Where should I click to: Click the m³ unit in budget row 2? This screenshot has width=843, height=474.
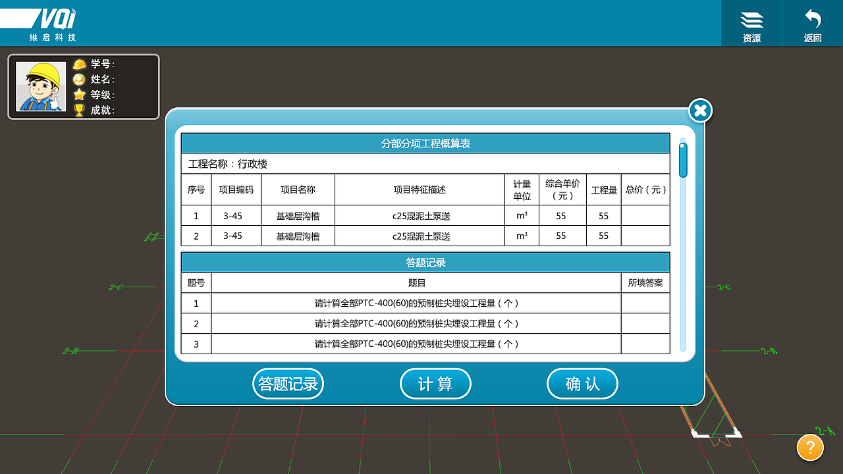click(x=522, y=236)
